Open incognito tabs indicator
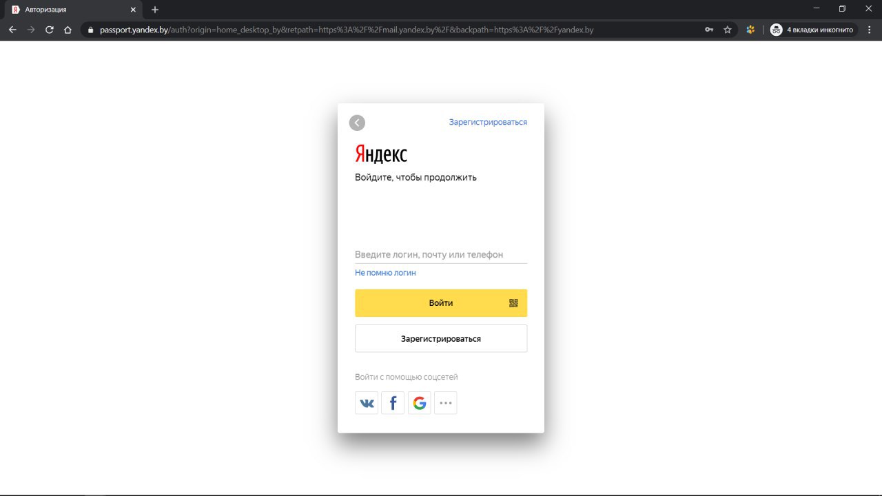The width and height of the screenshot is (882, 496). (x=812, y=30)
